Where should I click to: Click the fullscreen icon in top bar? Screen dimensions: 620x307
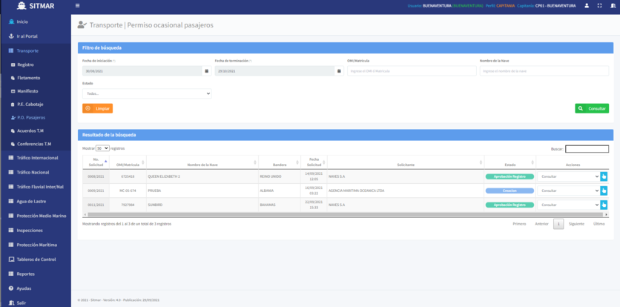coord(598,5)
